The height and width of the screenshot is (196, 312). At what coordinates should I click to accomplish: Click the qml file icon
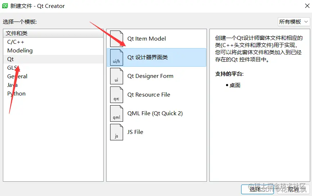tap(116, 113)
